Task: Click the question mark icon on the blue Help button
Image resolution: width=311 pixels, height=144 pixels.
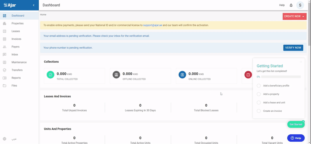Action: click(292, 138)
